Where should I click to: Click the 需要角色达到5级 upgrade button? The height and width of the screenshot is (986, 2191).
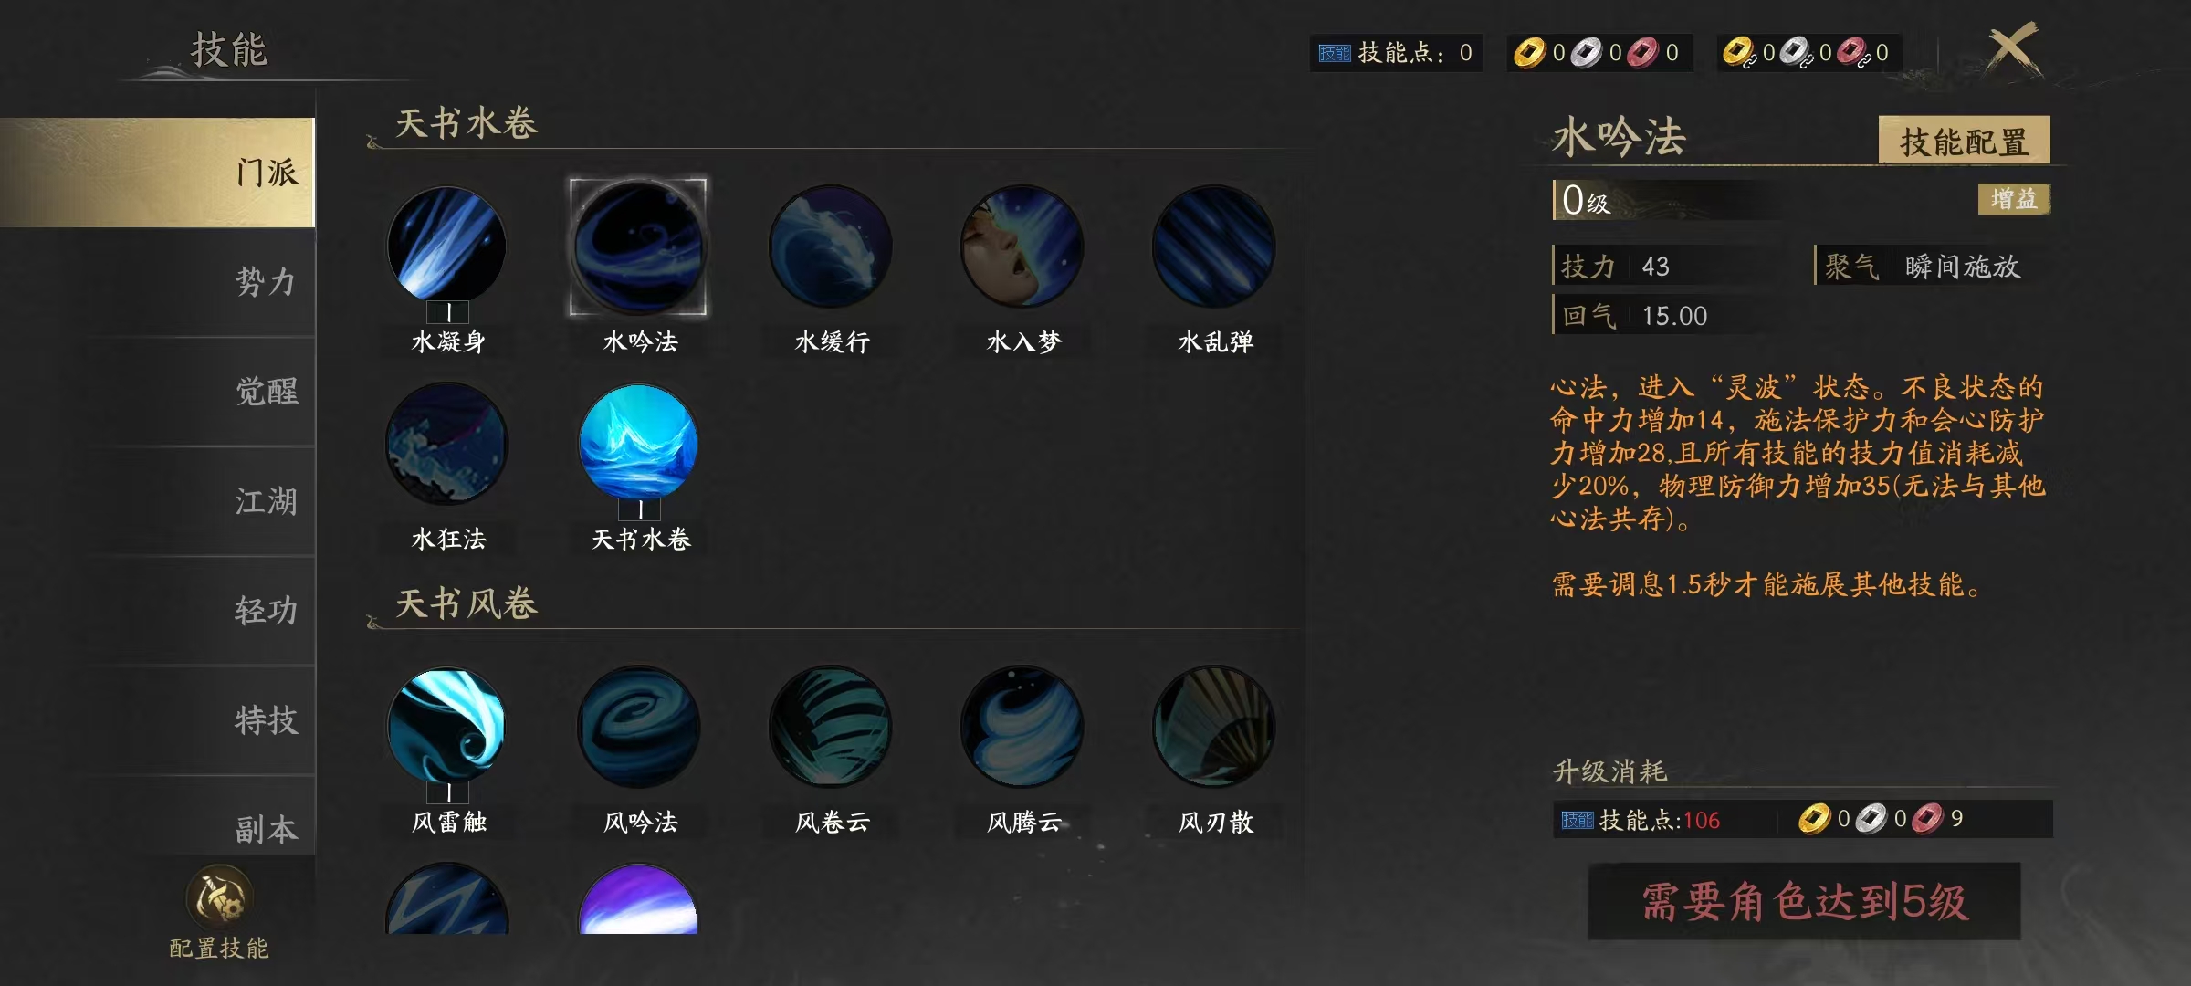1804,902
